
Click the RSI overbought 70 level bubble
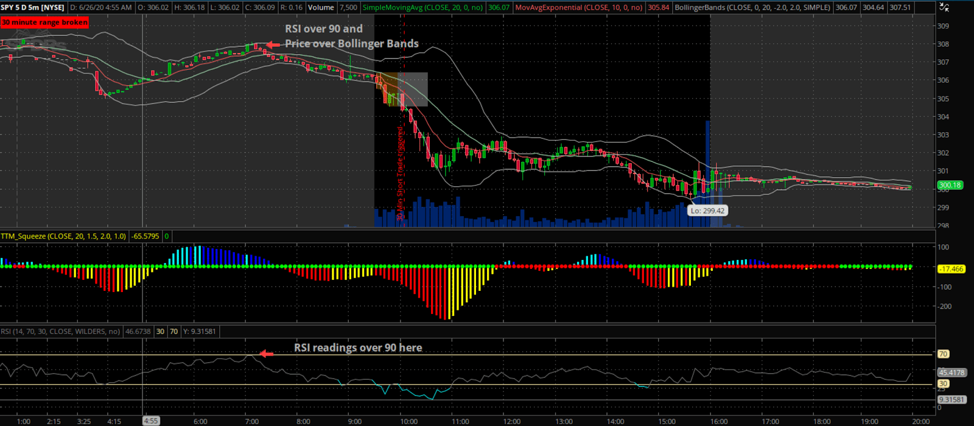[943, 354]
